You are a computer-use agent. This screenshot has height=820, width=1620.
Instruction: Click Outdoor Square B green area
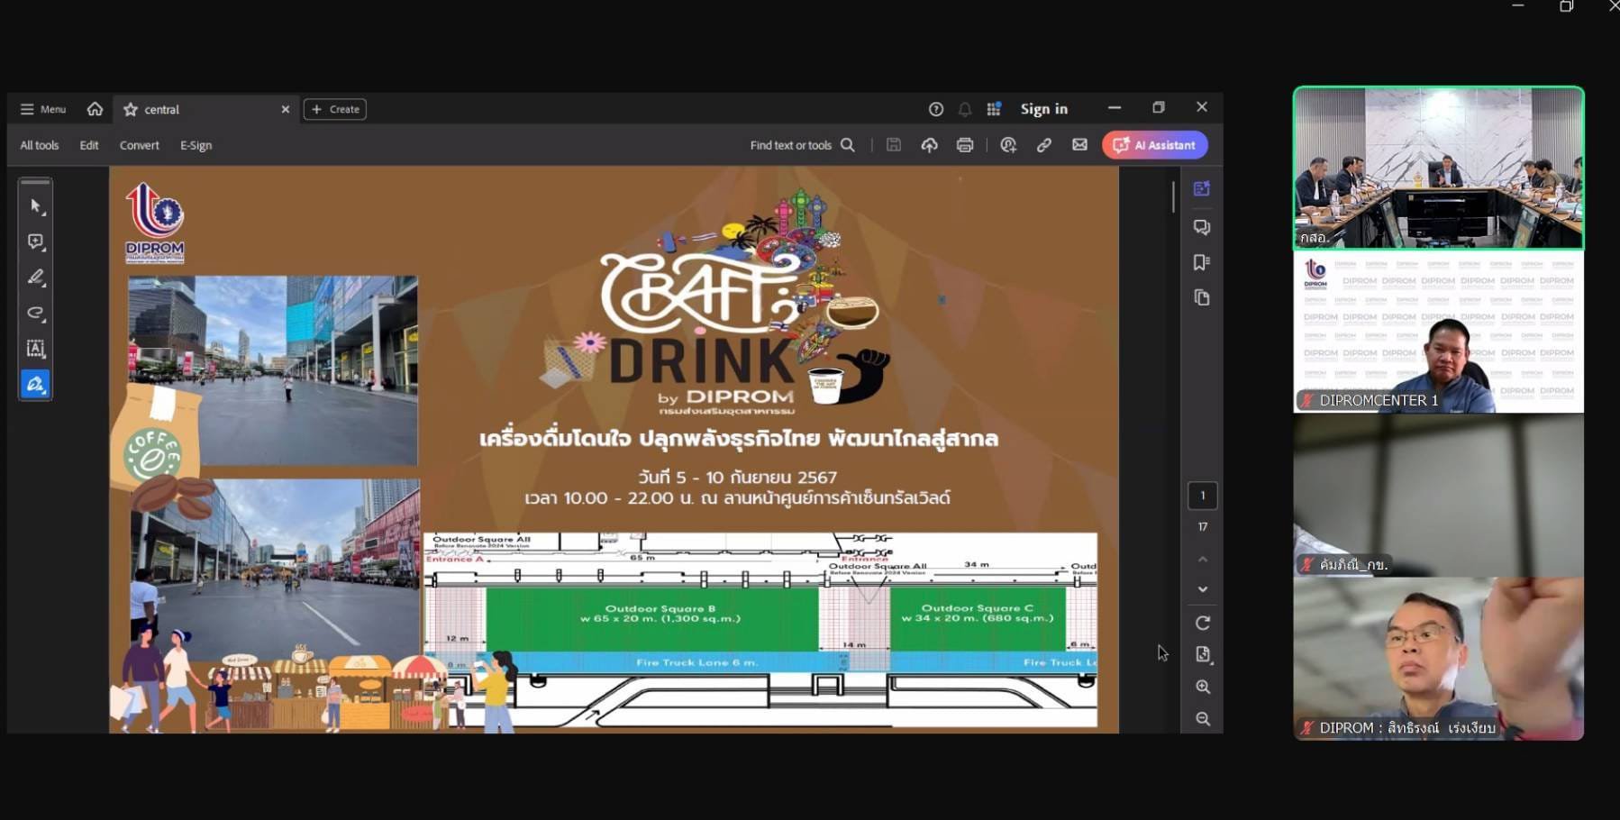pyautogui.click(x=652, y=618)
